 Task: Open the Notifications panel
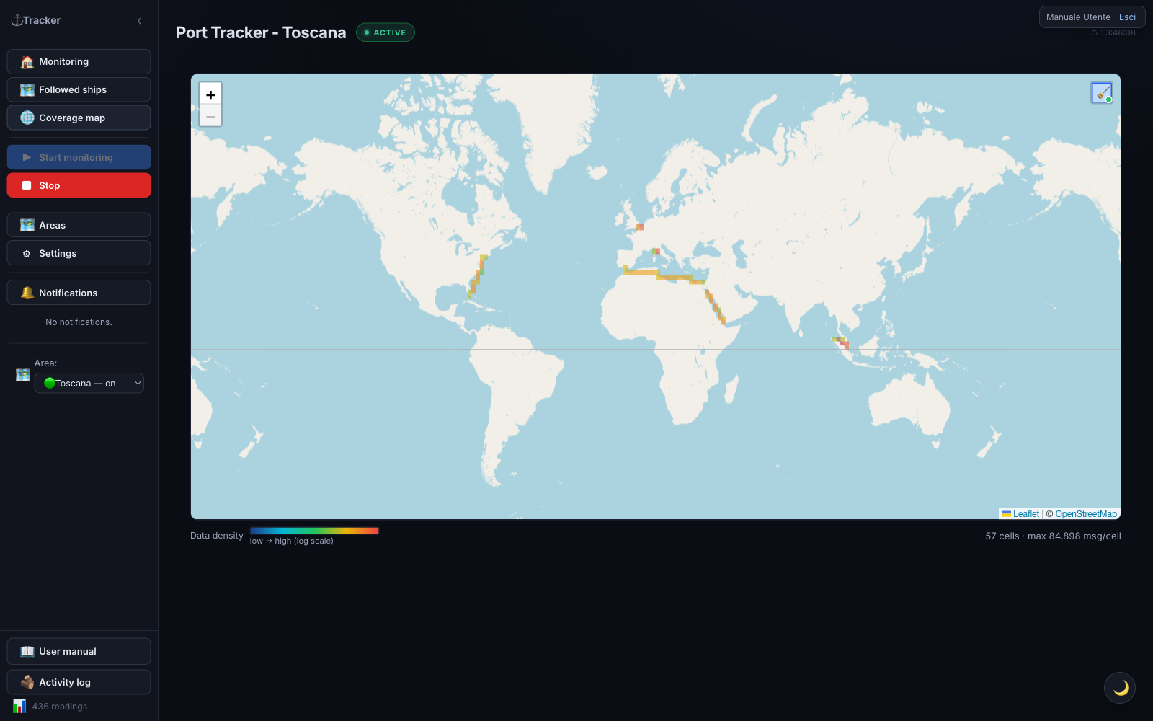pyautogui.click(x=79, y=293)
